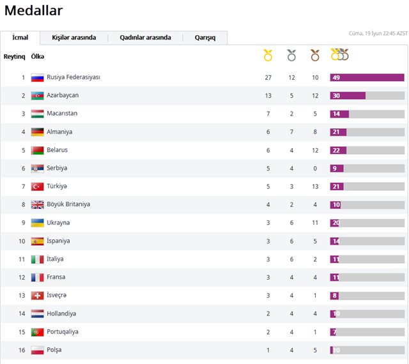This screenshot has width=409, height=364.
Task: Click the Böyük Britaniya flag icon
Action: click(37, 204)
